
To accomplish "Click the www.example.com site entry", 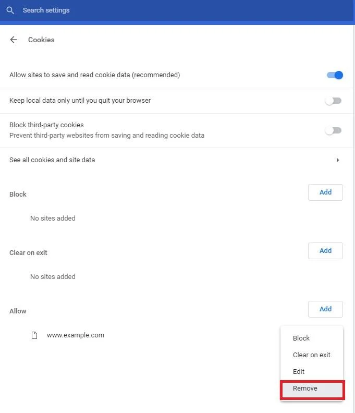I will point(76,335).
